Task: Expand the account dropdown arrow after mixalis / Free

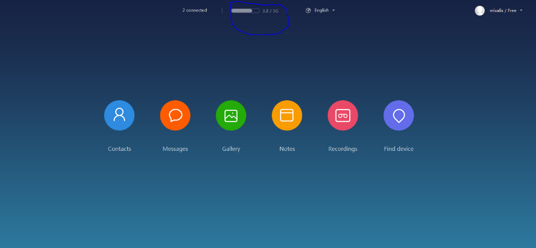Action: tap(521, 10)
